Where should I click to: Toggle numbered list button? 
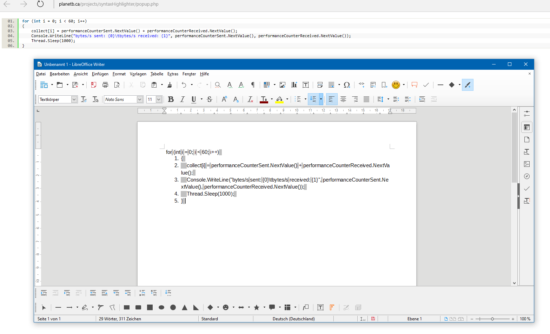point(313,99)
